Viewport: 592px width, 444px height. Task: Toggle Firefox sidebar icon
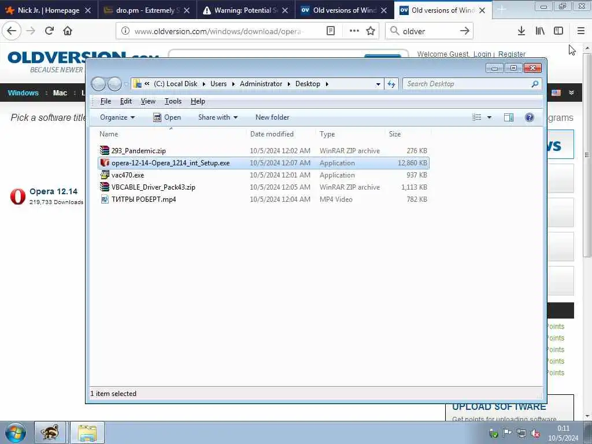coord(558,31)
